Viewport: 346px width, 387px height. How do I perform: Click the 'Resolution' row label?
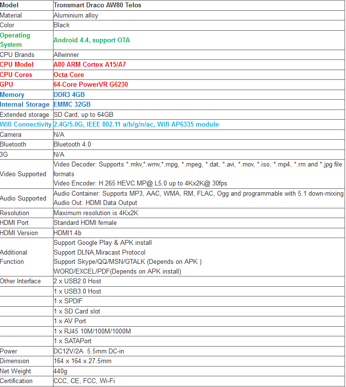(14, 213)
